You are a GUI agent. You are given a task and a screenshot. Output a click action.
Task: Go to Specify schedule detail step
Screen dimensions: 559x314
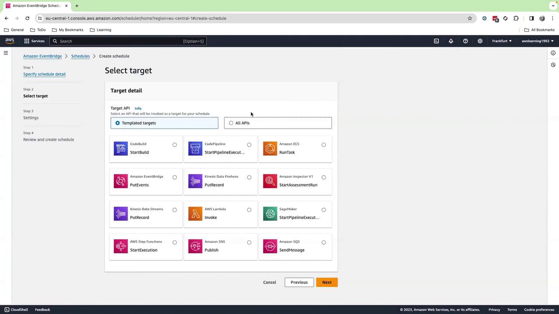pos(45,74)
